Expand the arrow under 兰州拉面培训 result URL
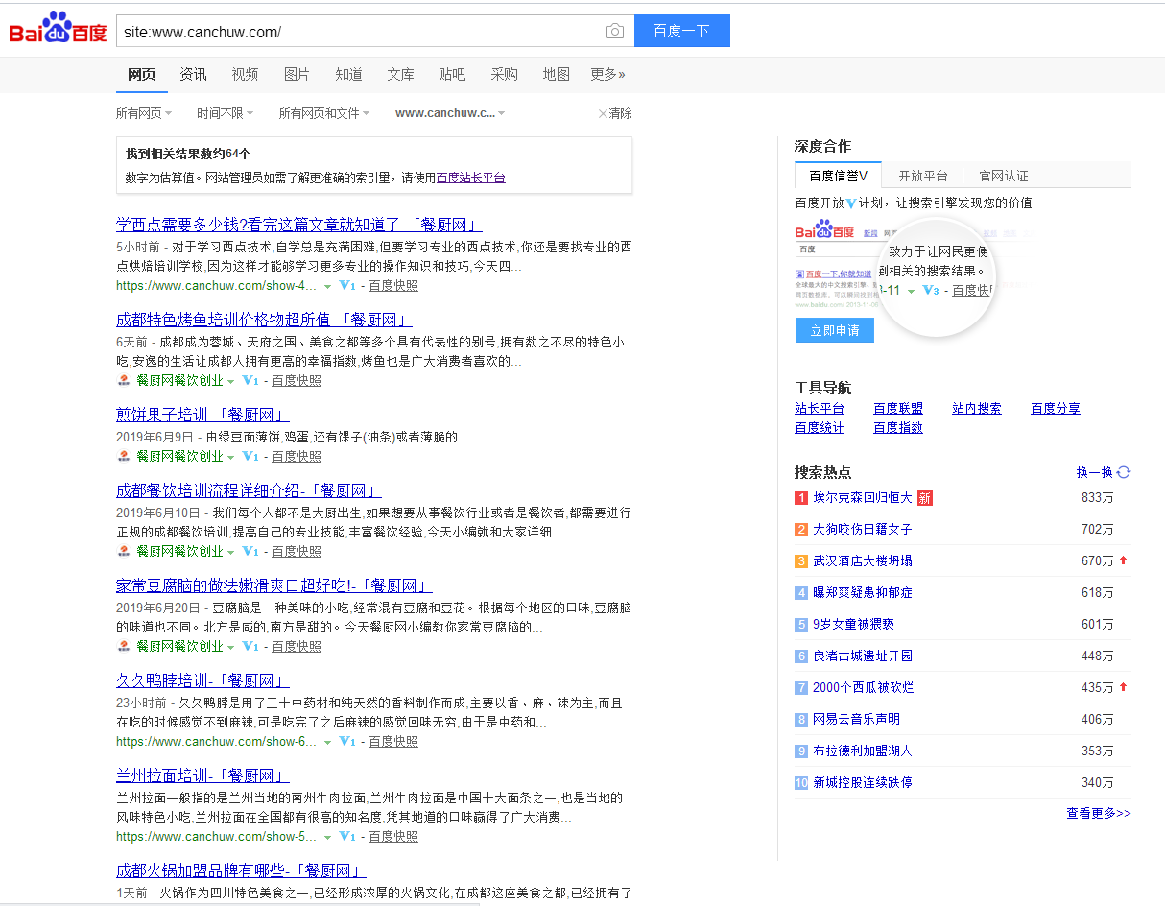 click(x=327, y=838)
